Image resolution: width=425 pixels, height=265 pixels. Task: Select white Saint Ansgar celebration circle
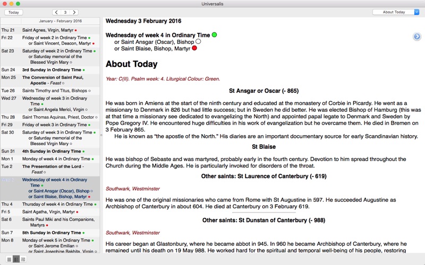(x=198, y=42)
